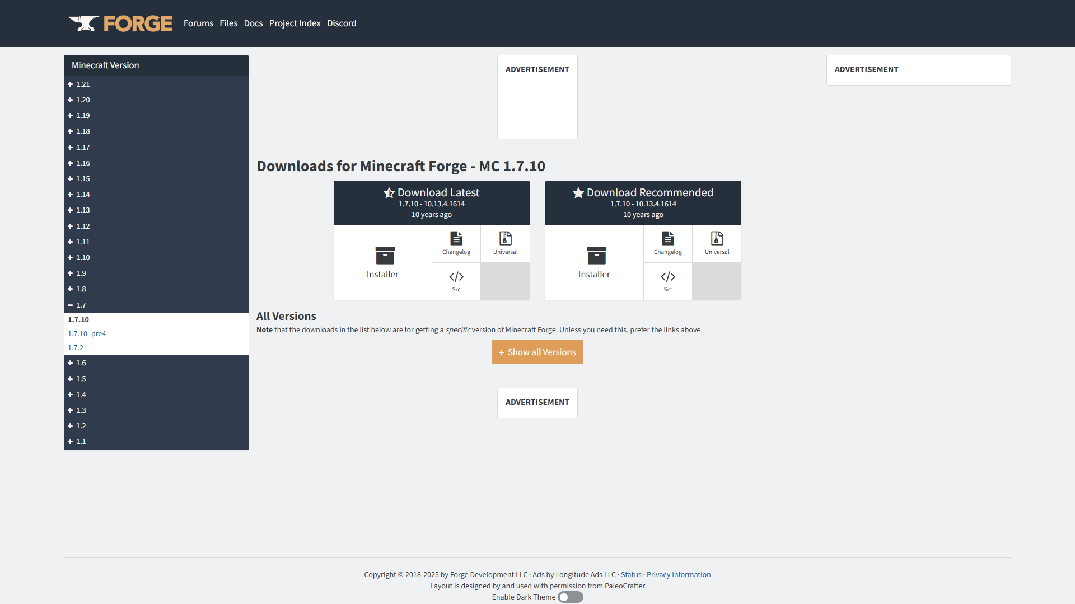The width and height of the screenshot is (1075, 604).
Task: Open the Docs menu item
Action: pyautogui.click(x=253, y=23)
